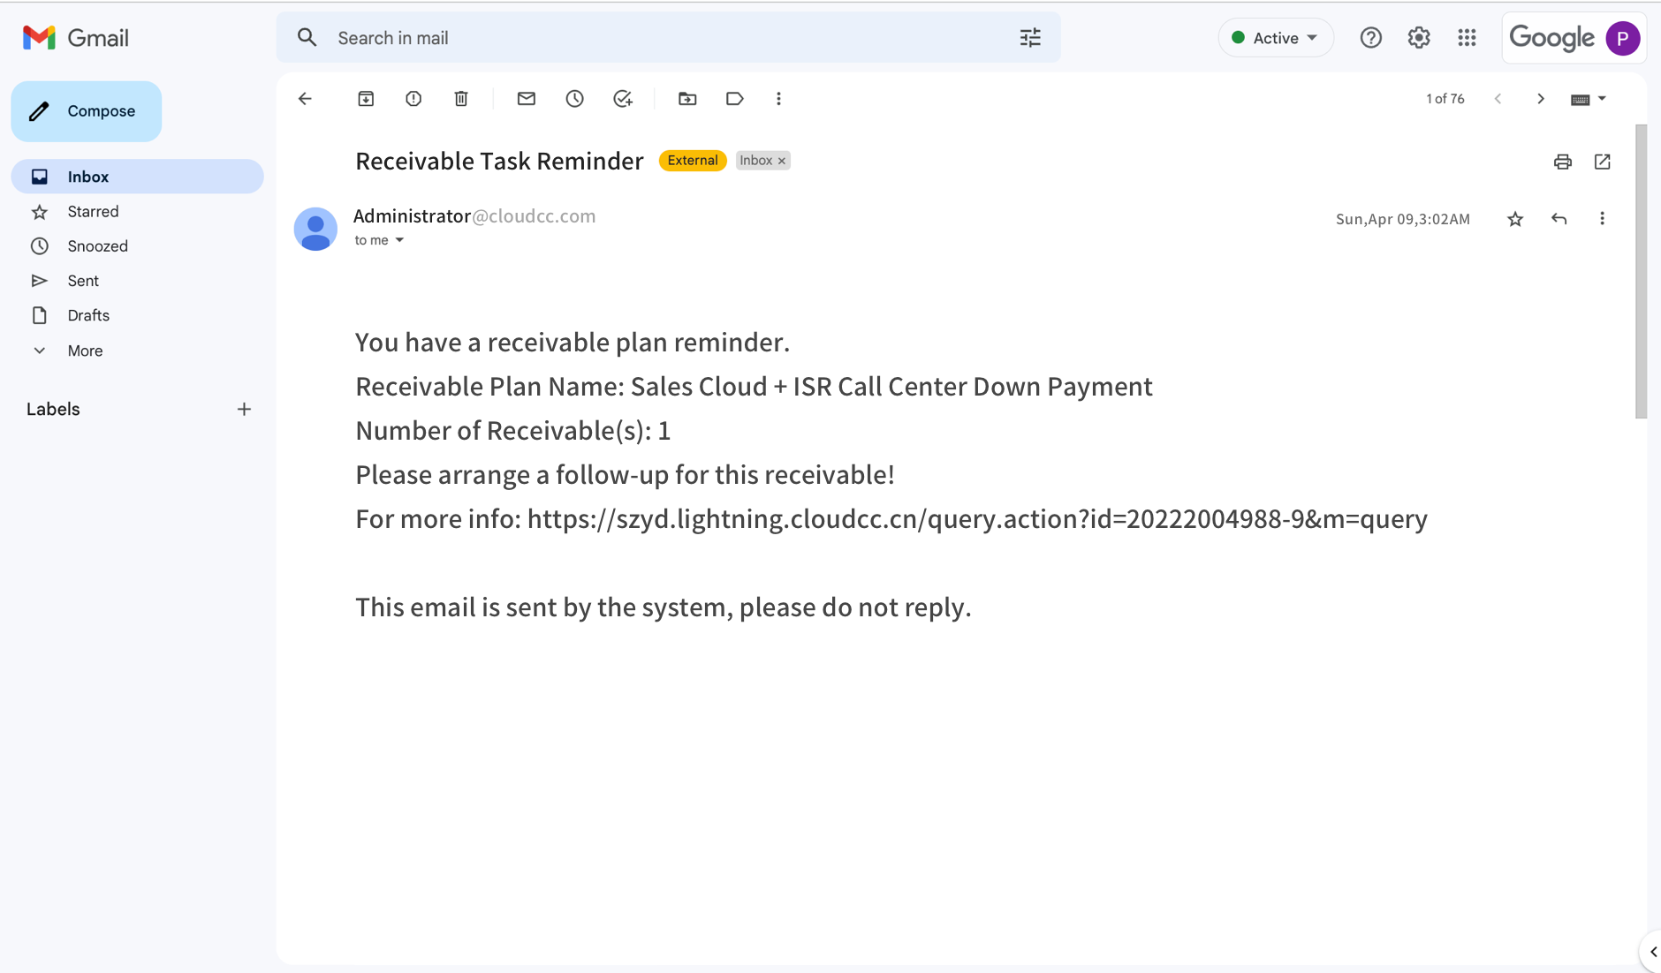Open the Google apps grid
The height and width of the screenshot is (973, 1661).
coord(1467,38)
